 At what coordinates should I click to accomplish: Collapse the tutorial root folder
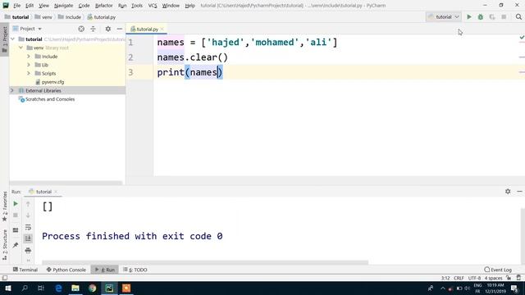(13, 39)
